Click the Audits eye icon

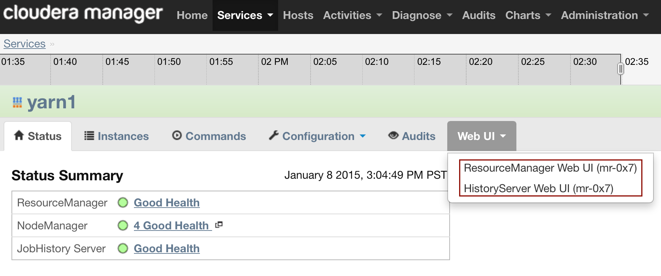pyautogui.click(x=393, y=136)
